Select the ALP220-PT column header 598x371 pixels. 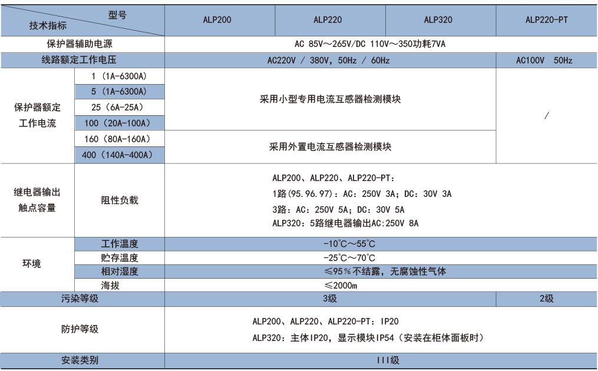[x=546, y=20]
